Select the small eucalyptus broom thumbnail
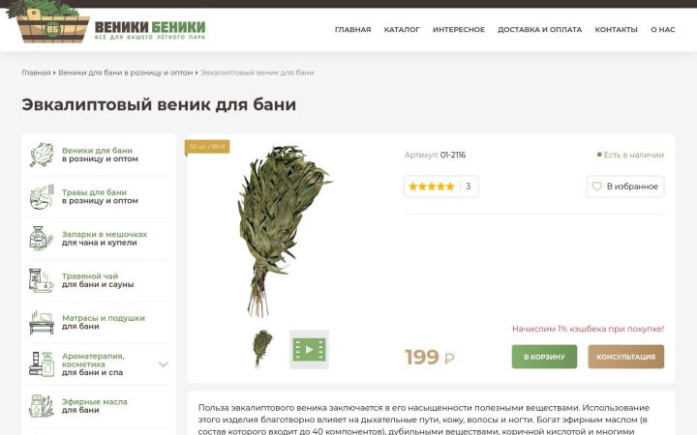This screenshot has width=697, height=435. [262, 349]
